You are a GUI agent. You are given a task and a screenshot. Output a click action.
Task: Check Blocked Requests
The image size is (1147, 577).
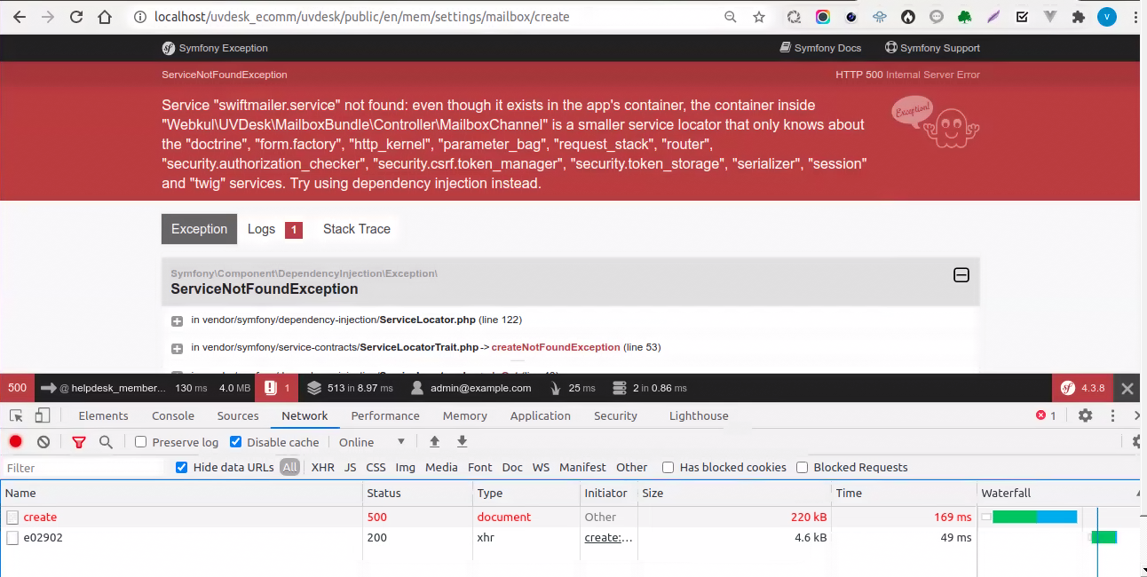[x=803, y=468]
